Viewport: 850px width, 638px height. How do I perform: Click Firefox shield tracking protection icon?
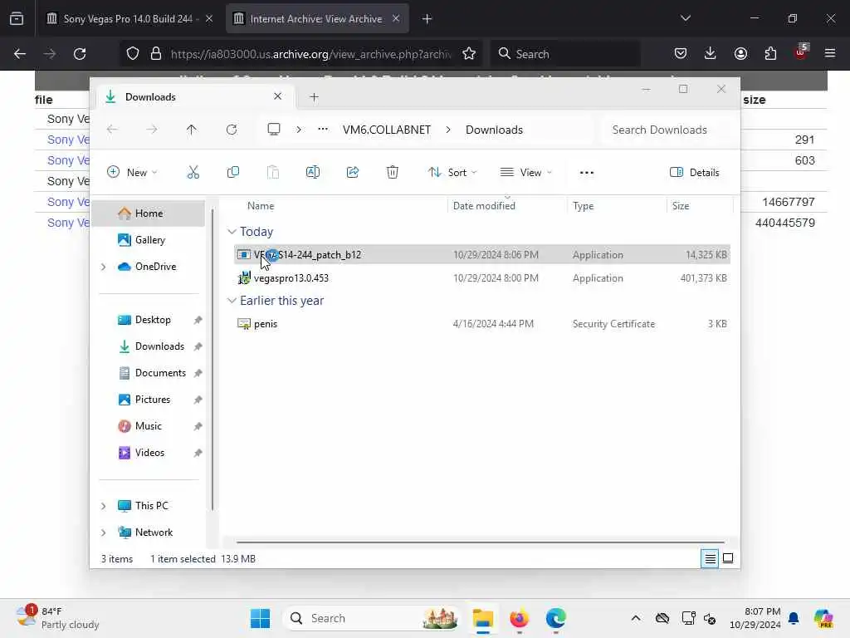tap(133, 54)
